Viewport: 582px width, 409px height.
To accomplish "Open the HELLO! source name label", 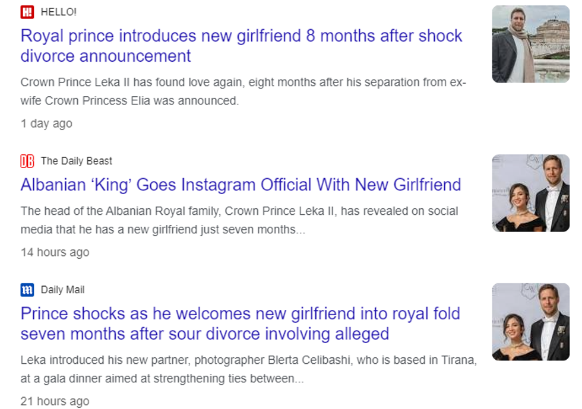I will coord(59,12).
